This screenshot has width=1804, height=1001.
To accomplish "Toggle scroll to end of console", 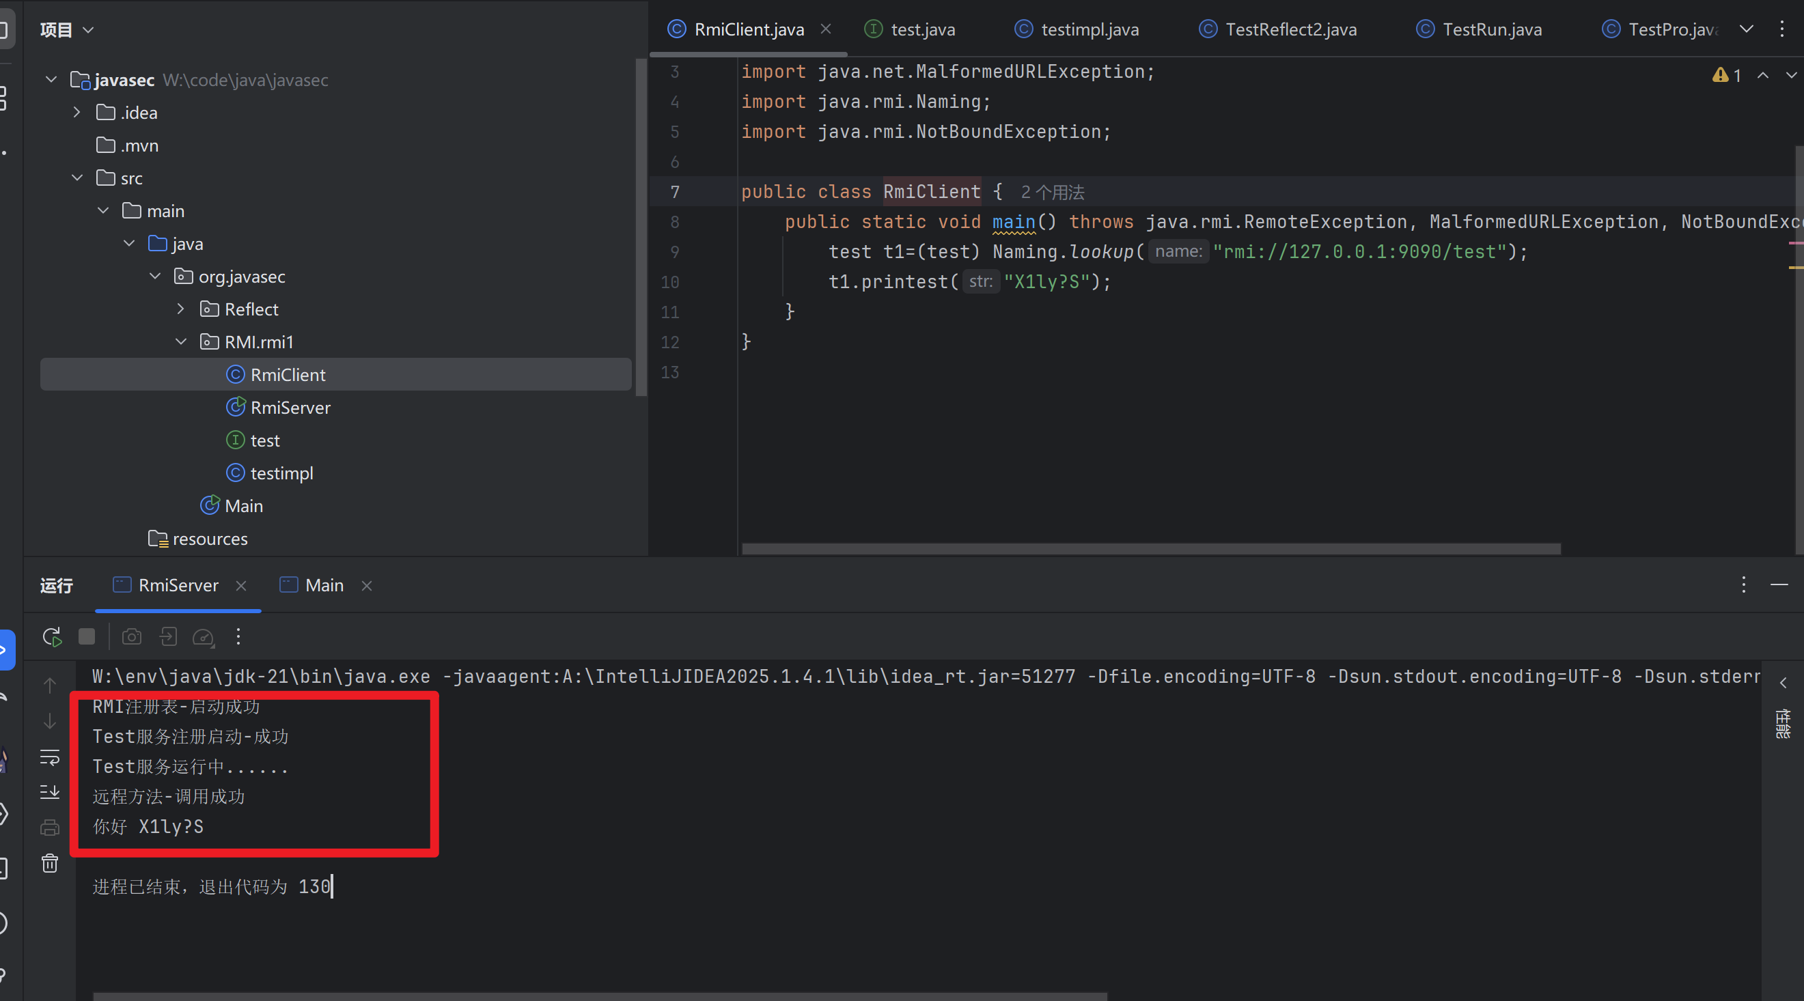I will pos(50,791).
